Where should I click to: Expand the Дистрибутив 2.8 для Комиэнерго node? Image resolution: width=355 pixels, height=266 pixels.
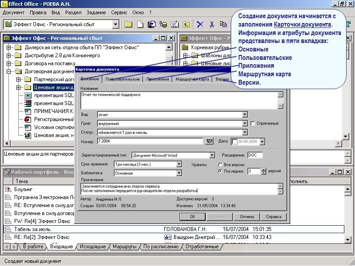point(8,55)
